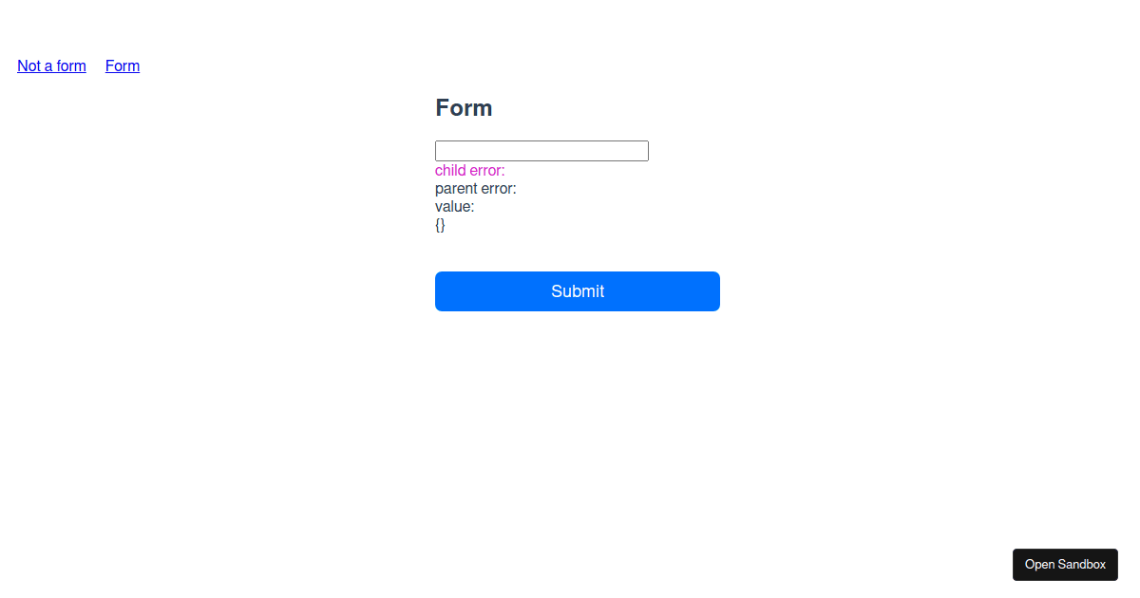Click the second navigation link labeled Form
1140x598 pixels.
(x=122, y=65)
